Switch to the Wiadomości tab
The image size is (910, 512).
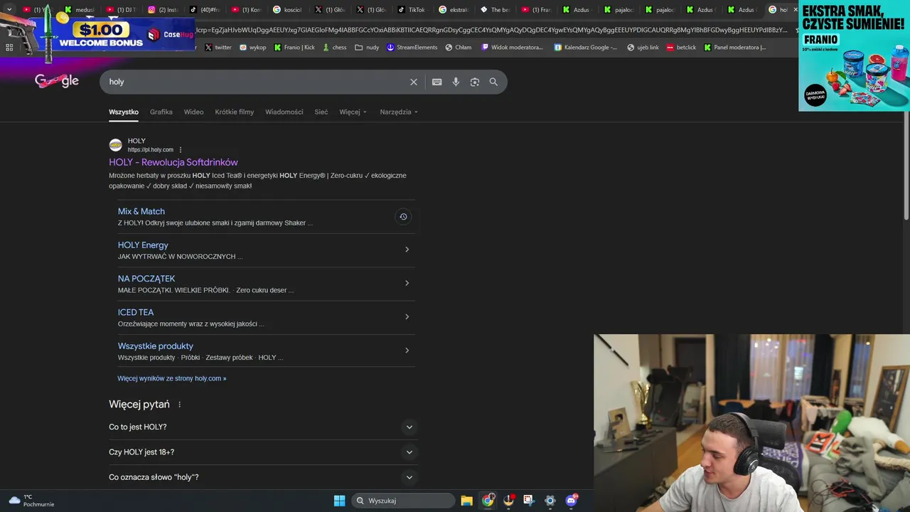pyautogui.click(x=284, y=112)
